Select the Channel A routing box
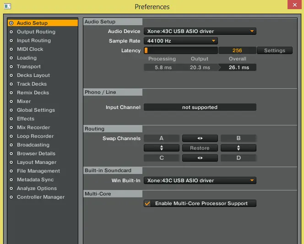The image size is (304, 244). coord(161,138)
